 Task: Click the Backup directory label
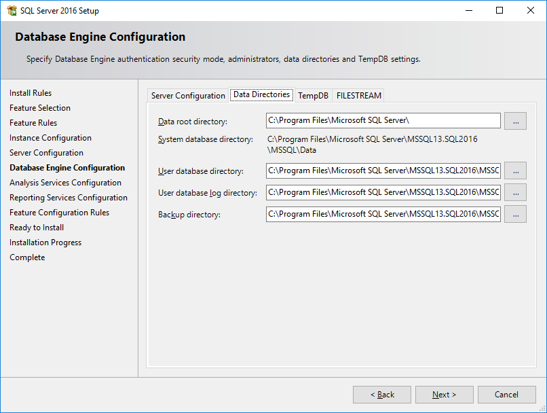[x=189, y=215]
